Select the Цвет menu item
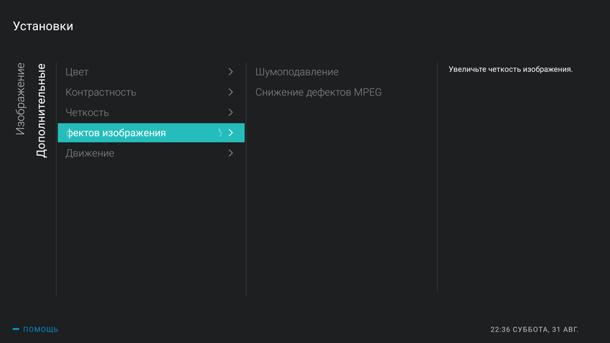Screen dimensions: 610x343 click(x=77, y=72)
